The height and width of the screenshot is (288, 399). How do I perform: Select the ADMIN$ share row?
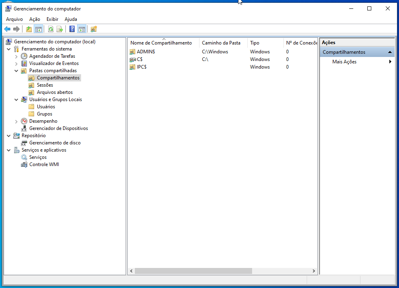coord(223,52)
